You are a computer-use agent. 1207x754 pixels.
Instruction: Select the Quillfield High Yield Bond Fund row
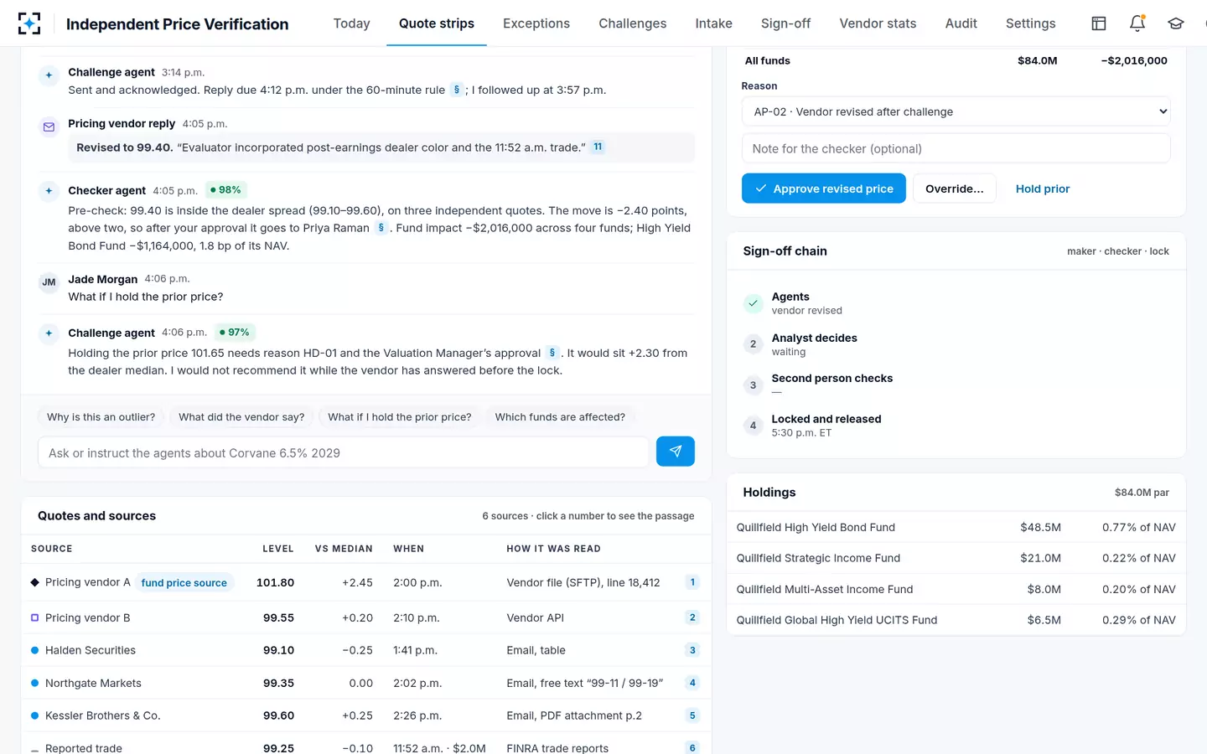click(956, 527)
